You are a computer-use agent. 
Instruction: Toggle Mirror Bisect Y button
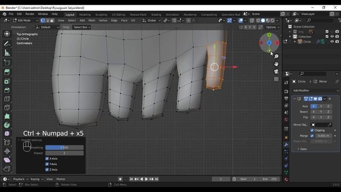coord(321,111)
